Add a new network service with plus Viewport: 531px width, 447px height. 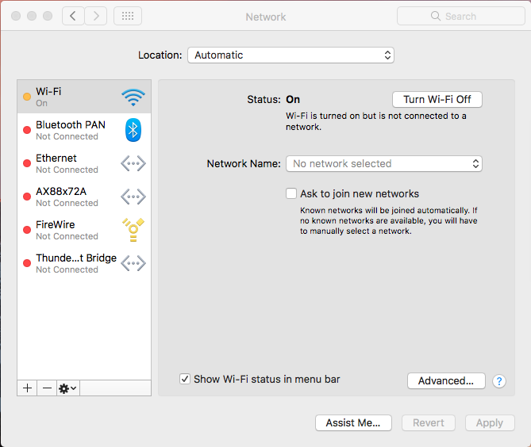point(28,388)
